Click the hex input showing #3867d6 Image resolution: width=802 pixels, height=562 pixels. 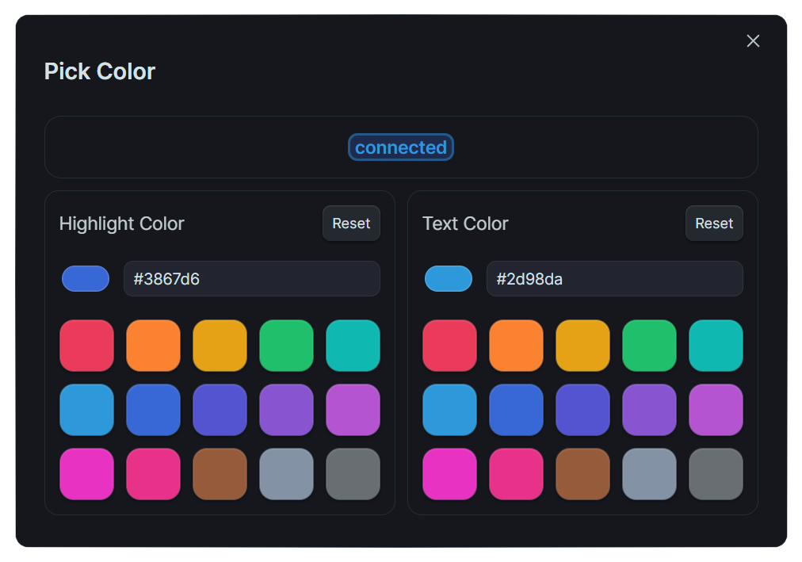[252, 278]
